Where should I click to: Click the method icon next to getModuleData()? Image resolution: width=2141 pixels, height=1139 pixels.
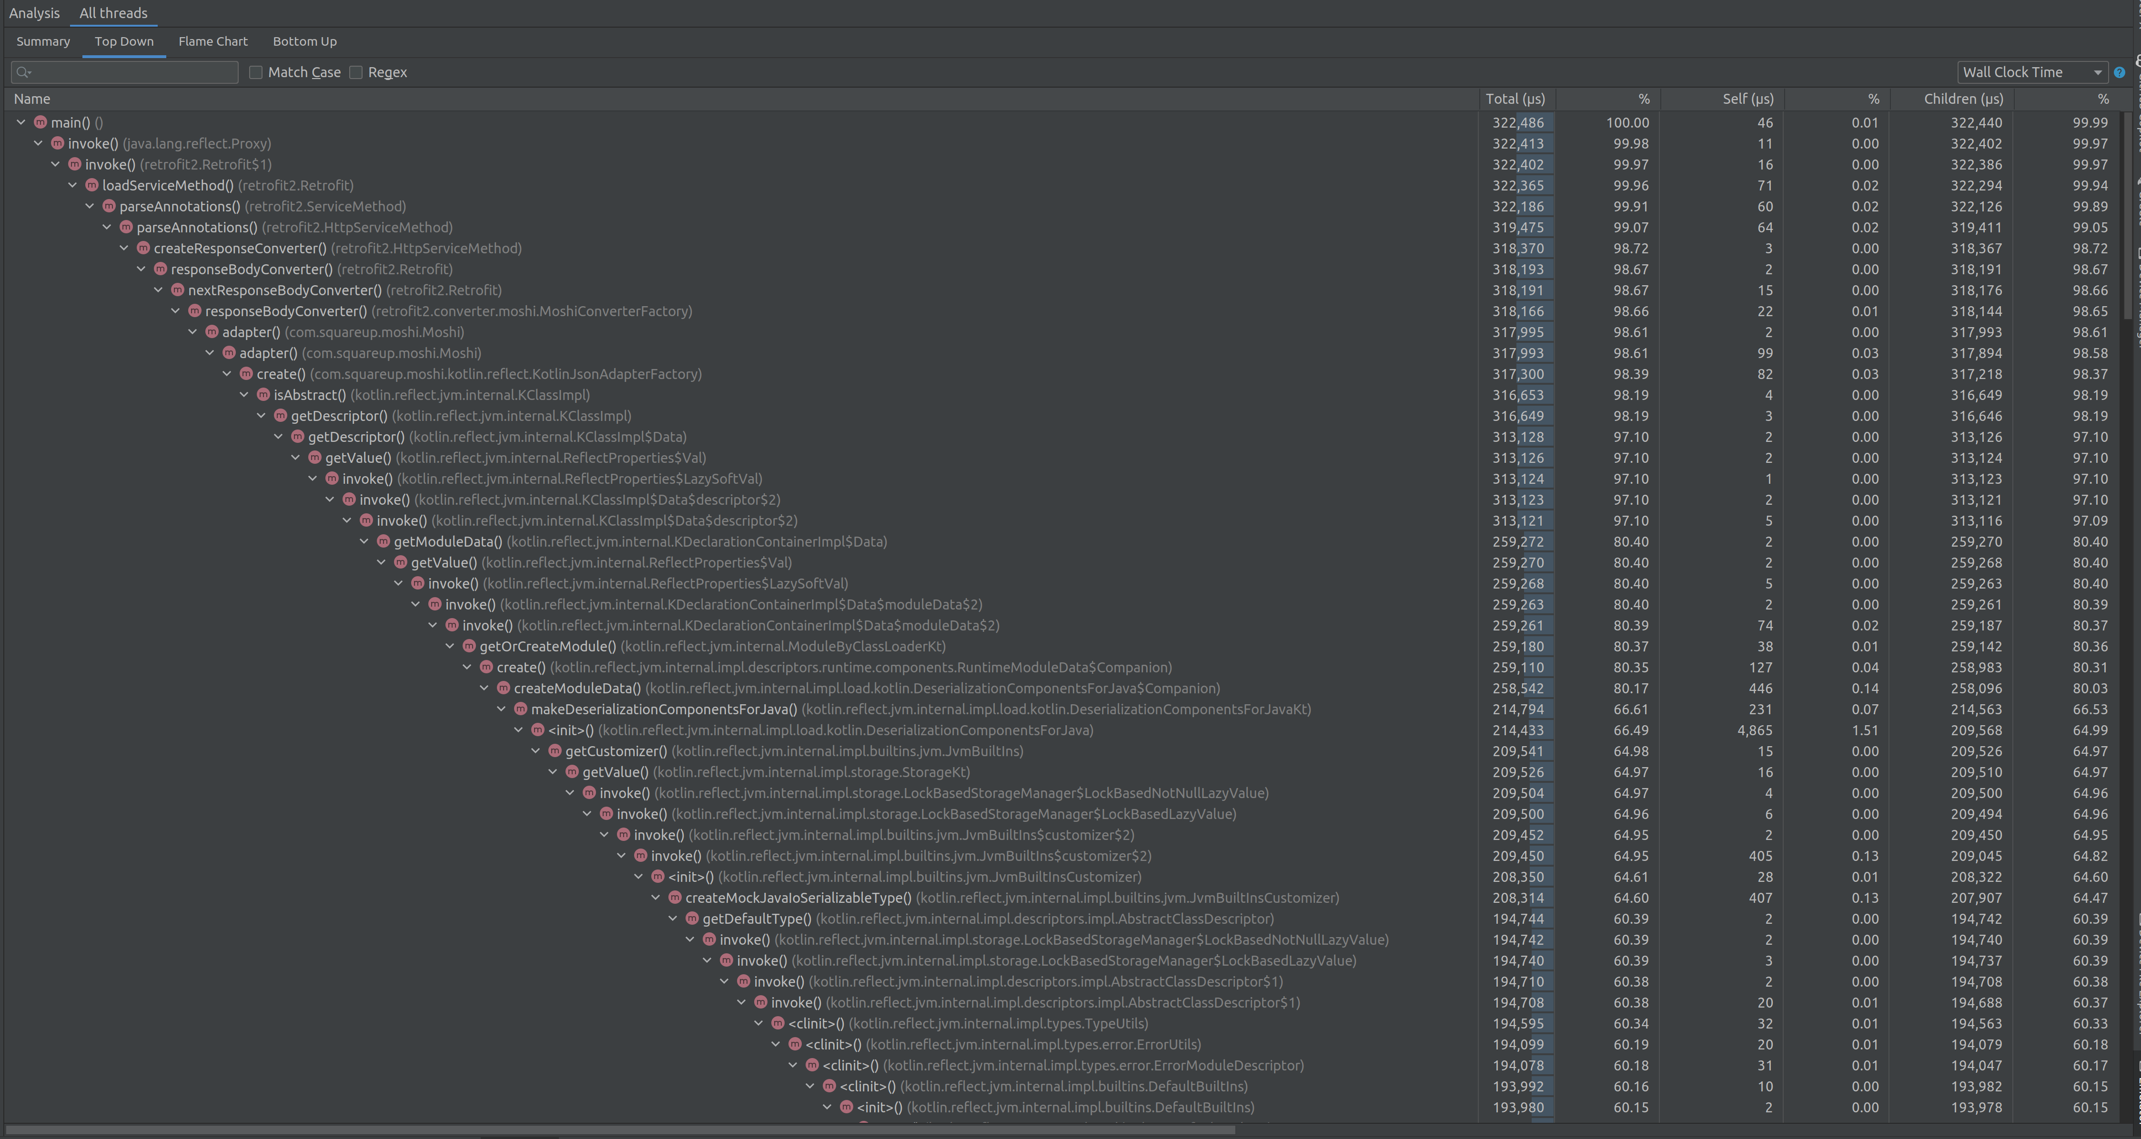click(383, 541)
